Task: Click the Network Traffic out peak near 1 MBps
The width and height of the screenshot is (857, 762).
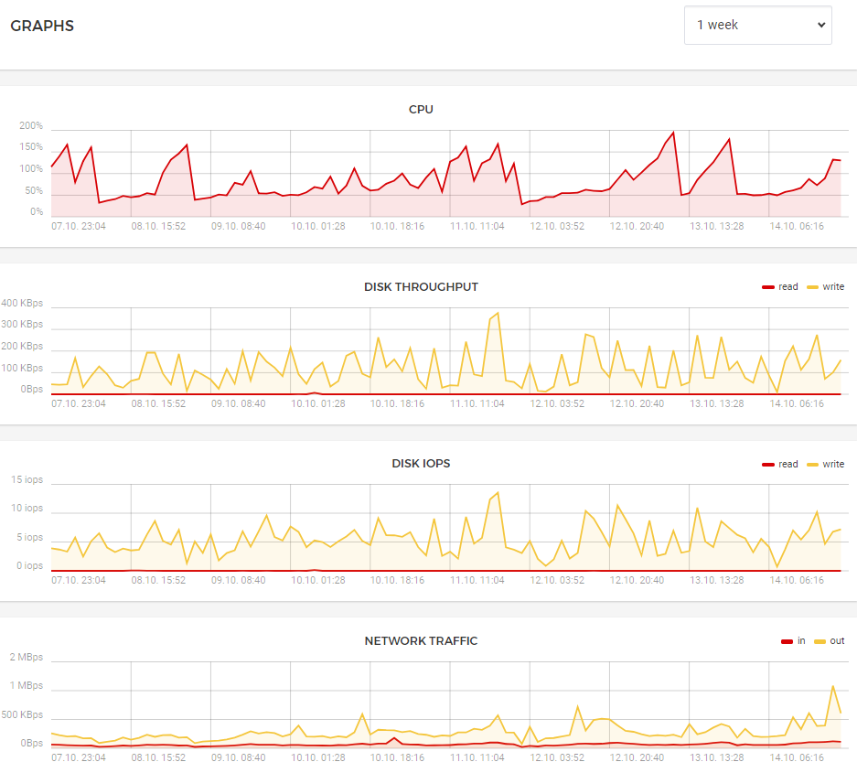Action: click(x=833, y=686)
